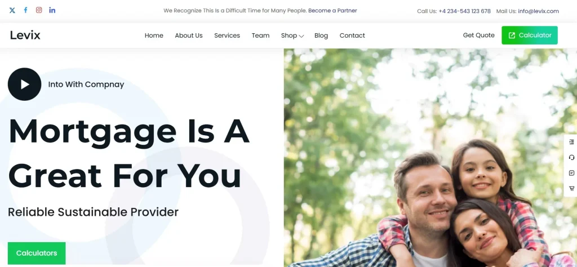Navigate to the Team page

click(x=260, y=35)
